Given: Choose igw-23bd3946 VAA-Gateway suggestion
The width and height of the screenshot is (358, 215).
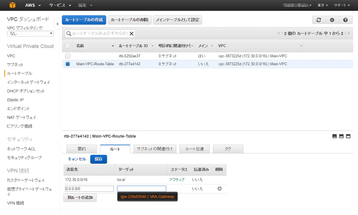Looking at the screenshot, I should 148,196.
